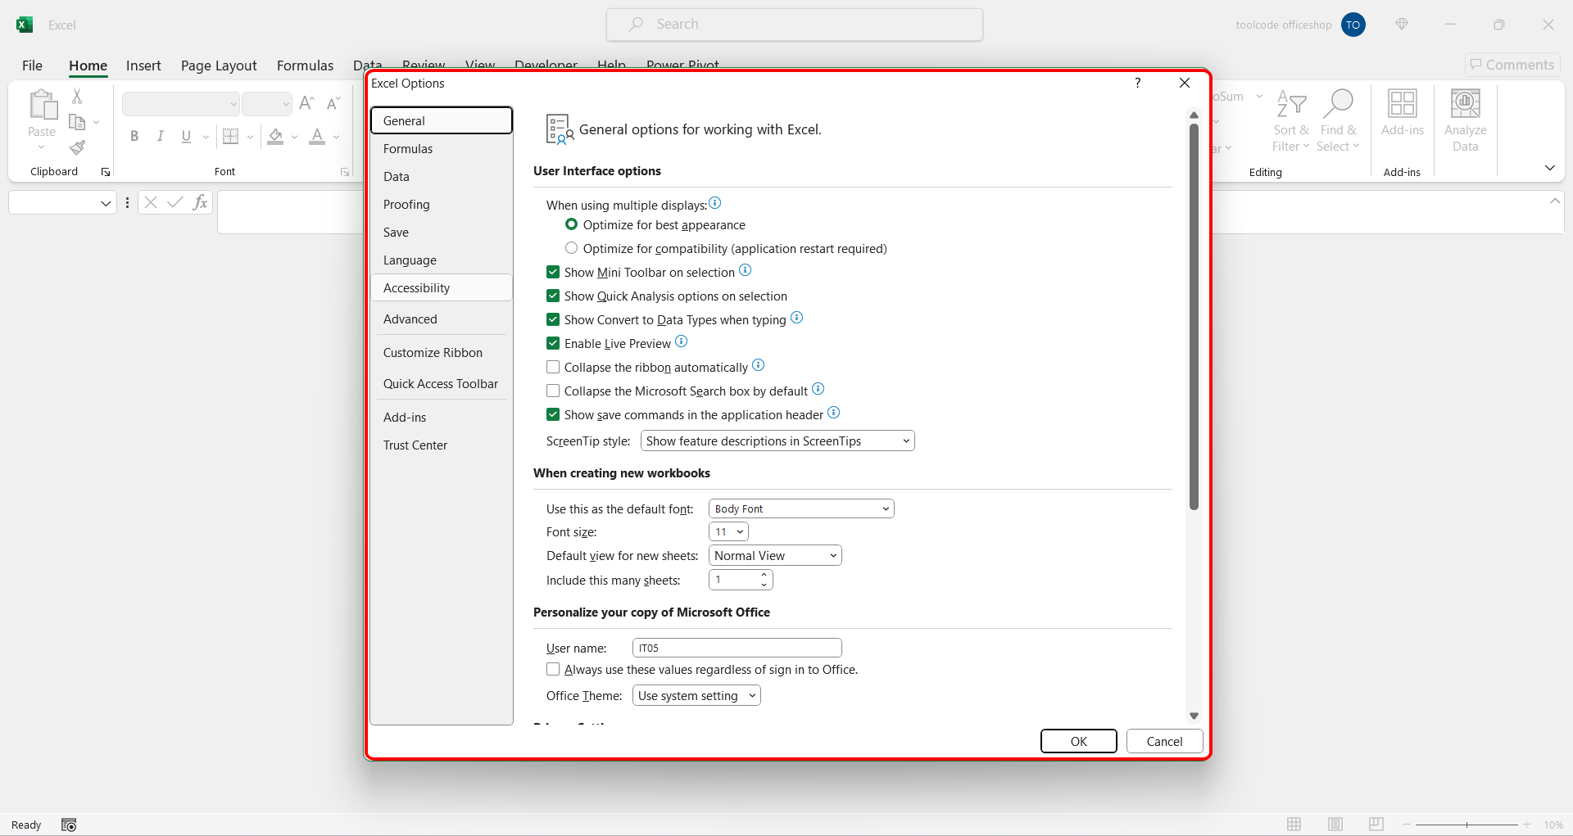Screen dimensions: 1573x836
Task: Open the Font size dropdown
Action: (x=728, y=532)
